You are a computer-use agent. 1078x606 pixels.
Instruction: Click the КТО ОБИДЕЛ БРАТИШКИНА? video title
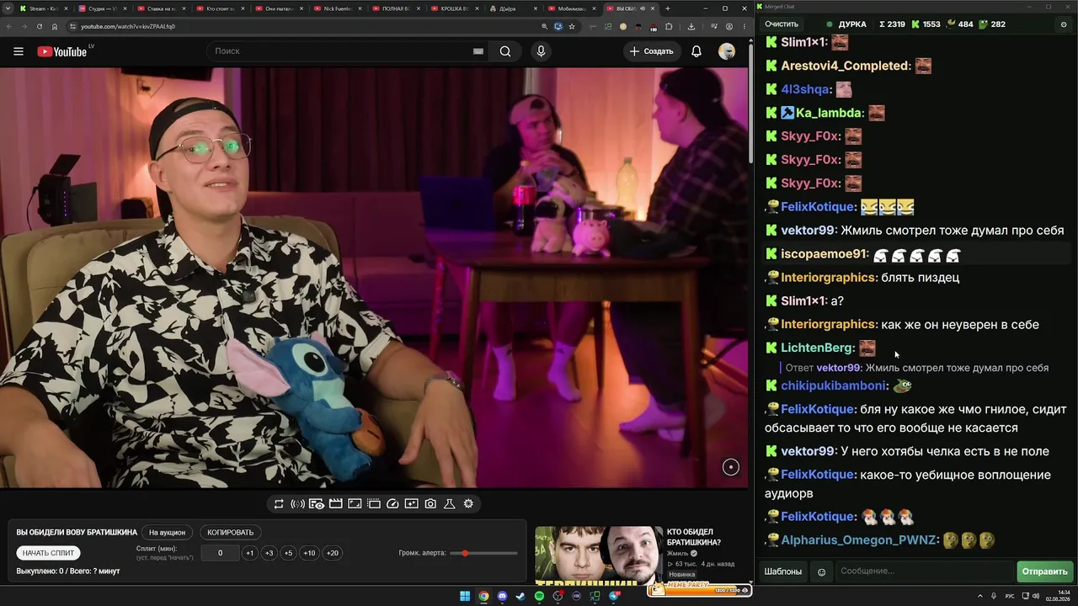point(694,537)
